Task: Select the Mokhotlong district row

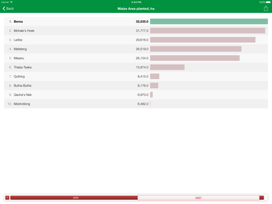Action: pyautogui.click(x=136, y=104)
